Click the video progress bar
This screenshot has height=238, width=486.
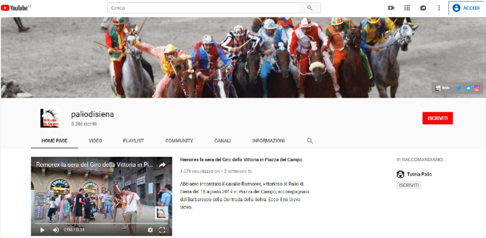(x=101, y=223)
